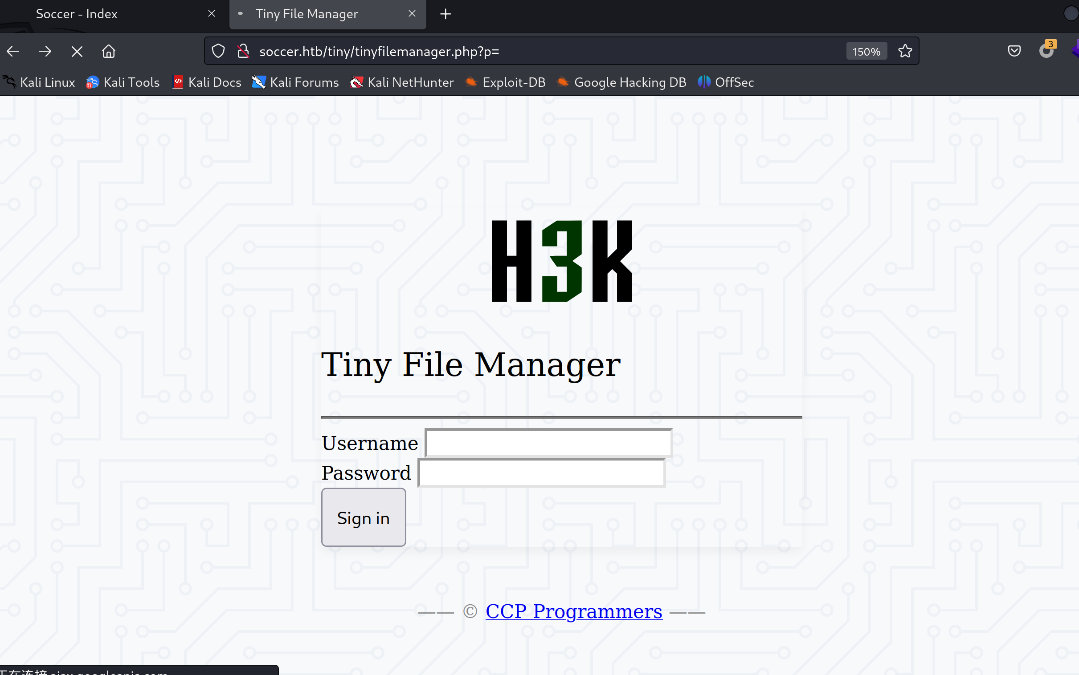Focus the Password input field
Viewport: 1079px width, 675px height.
(x=541, y=473)
